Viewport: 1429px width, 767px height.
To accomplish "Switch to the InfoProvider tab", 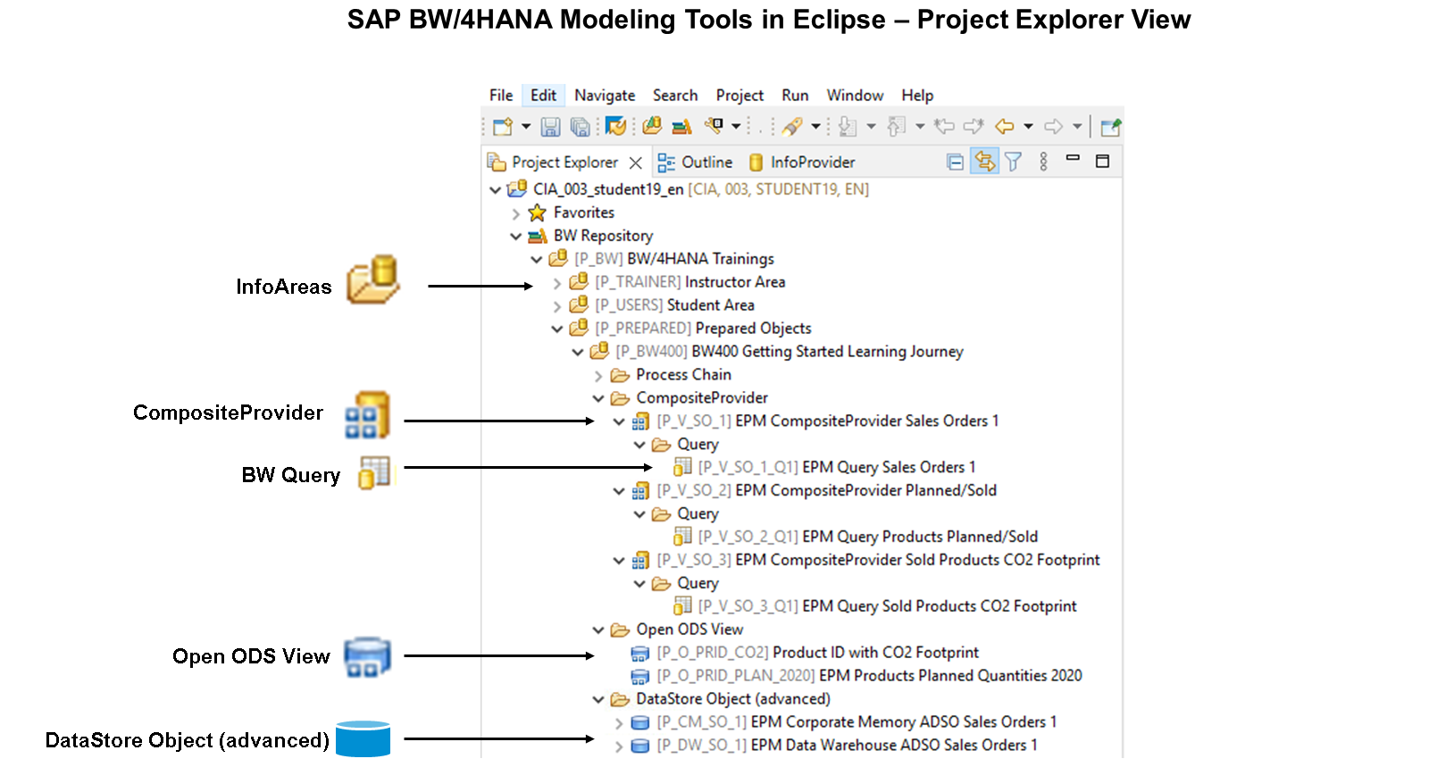I will [x=801, y=163].
